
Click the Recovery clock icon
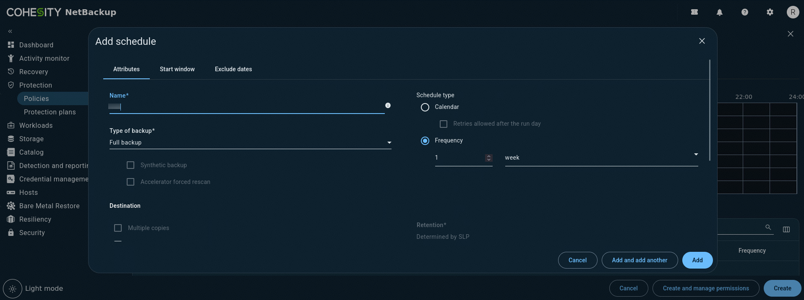coord(11,72)
